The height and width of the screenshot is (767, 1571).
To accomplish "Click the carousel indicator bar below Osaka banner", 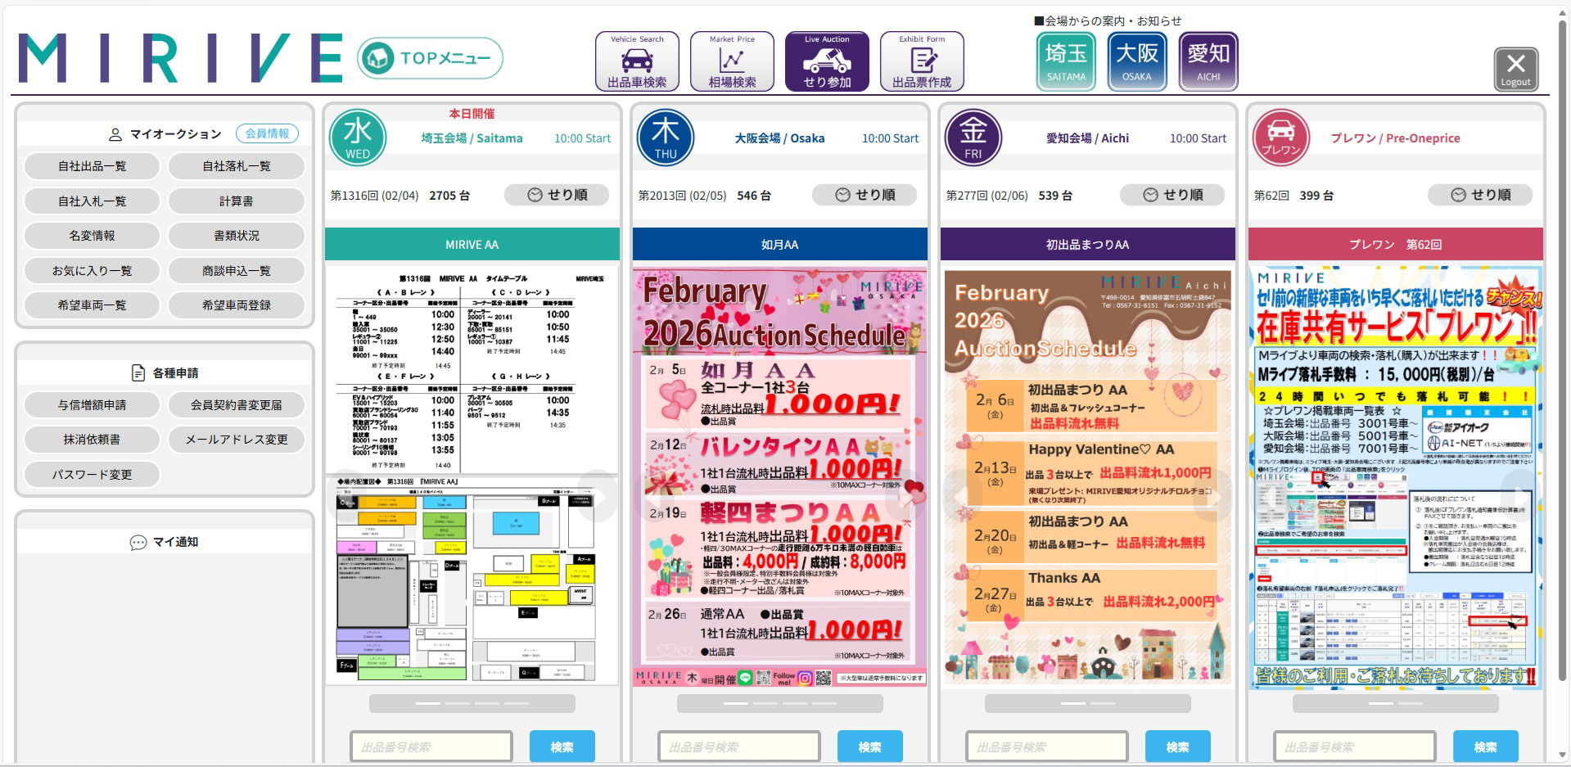I will (779, 703).
